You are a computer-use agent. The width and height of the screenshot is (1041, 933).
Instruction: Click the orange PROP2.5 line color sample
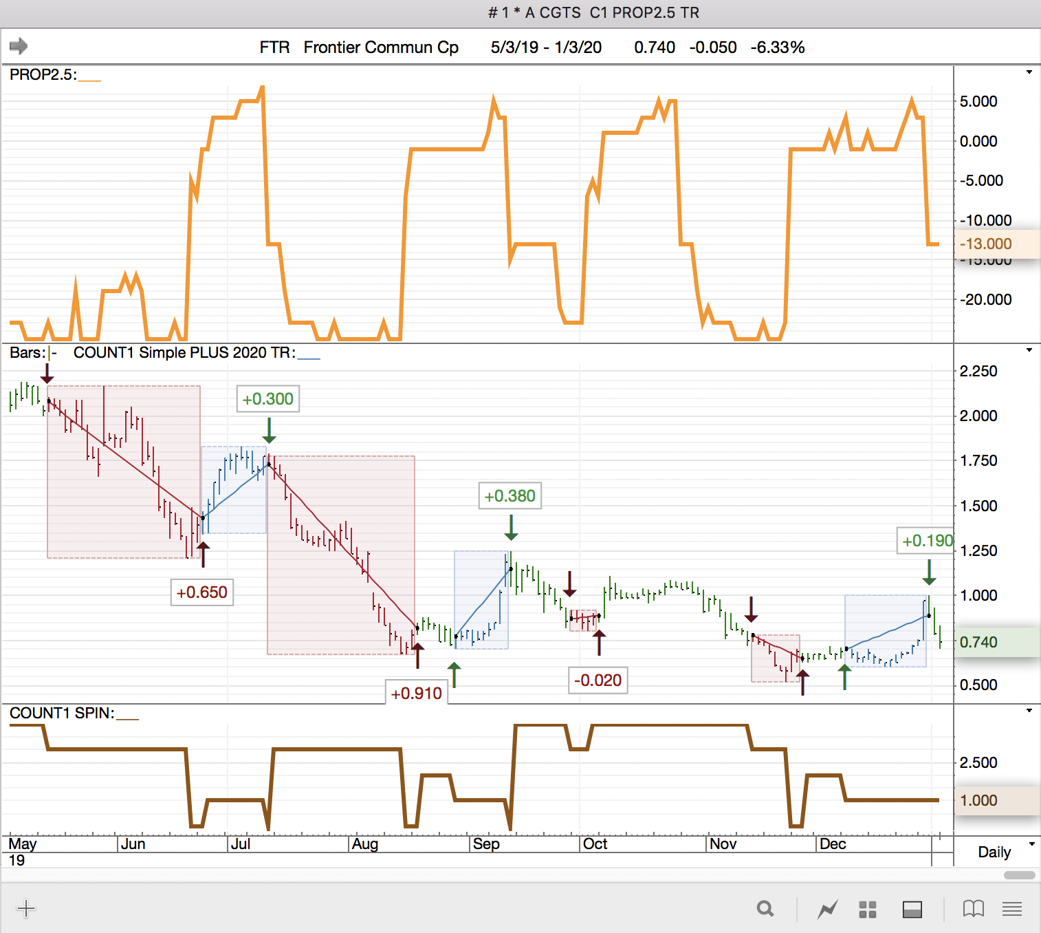[x=90, y=81]
